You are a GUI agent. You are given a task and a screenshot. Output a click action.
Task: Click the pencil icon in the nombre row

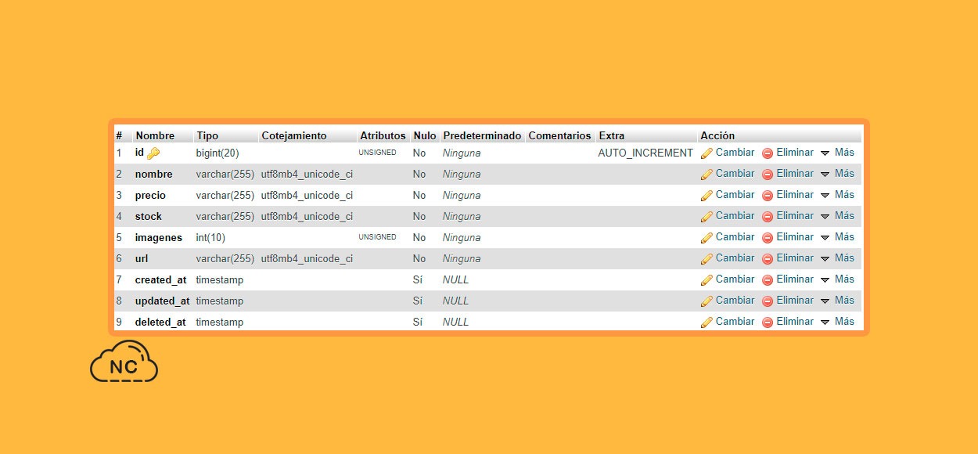(707, 175)
